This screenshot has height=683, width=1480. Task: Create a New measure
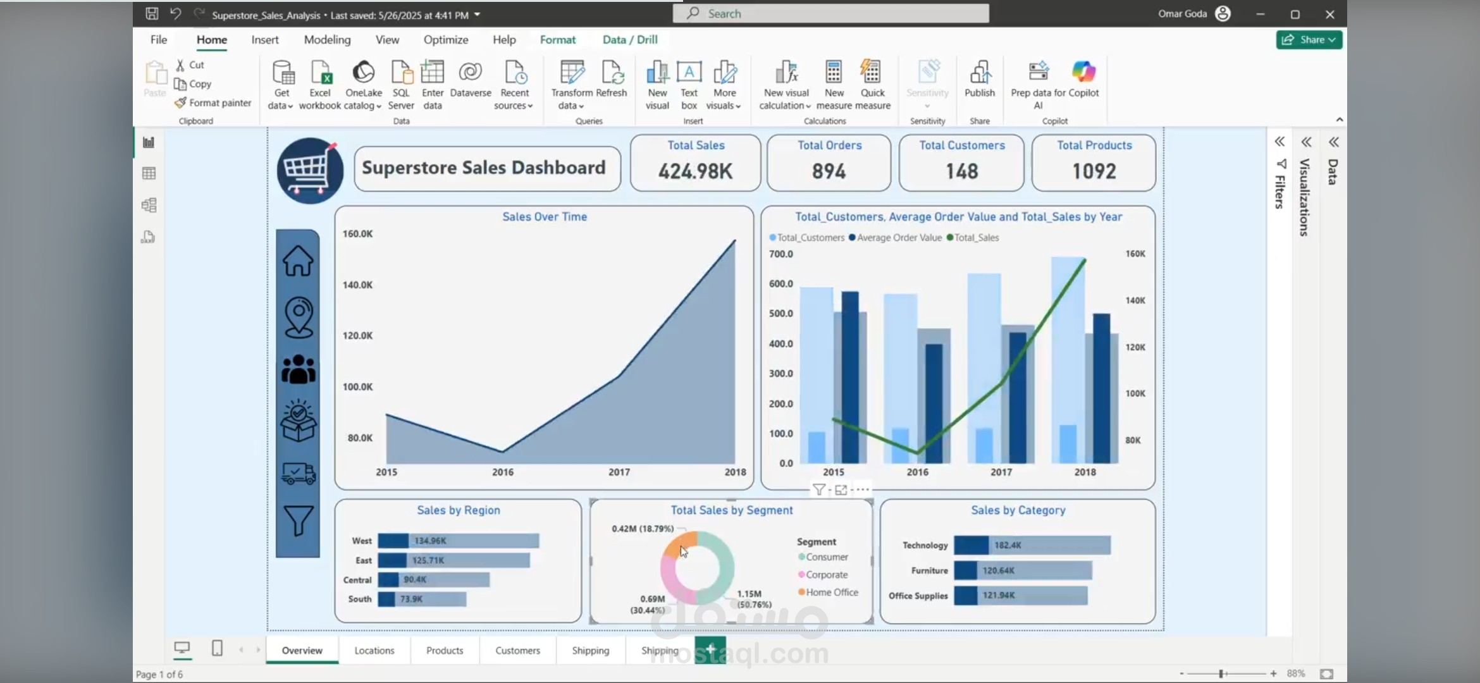[x=834, y=85]
